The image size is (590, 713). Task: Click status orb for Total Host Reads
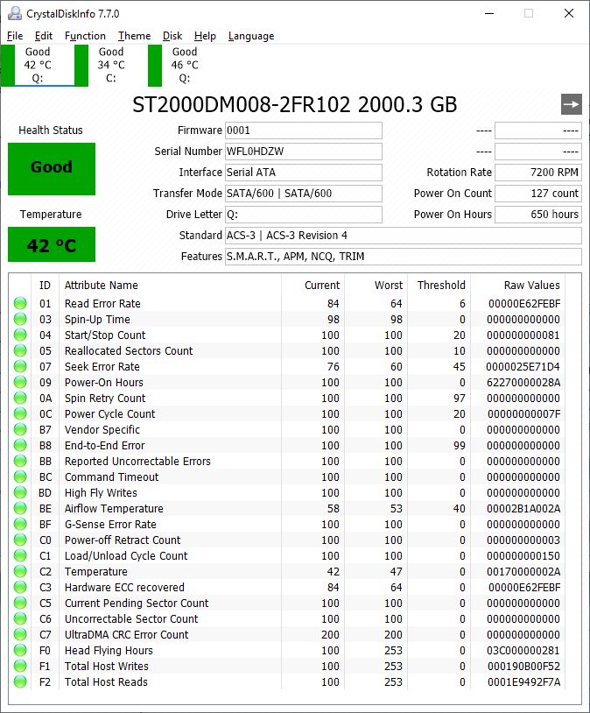tap(20, 681)
